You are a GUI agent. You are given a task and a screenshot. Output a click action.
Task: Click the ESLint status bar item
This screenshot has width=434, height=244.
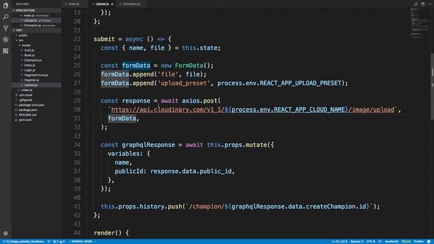pos(406,241)
